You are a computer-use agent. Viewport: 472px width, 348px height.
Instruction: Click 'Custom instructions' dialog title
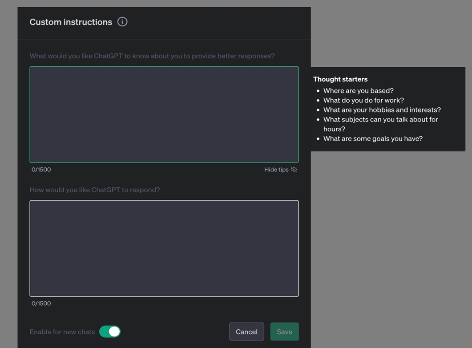click(71, 22)
